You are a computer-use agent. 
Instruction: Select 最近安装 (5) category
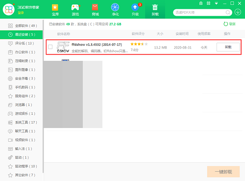click(x=21, y=34)
